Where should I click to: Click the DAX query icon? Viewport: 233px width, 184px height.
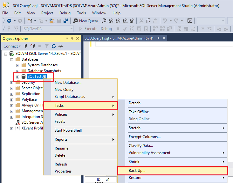tap(132, 21)
